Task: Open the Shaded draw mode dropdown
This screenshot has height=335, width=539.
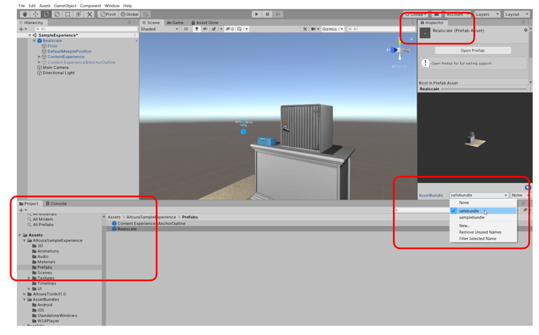Action: click(159, 29)
